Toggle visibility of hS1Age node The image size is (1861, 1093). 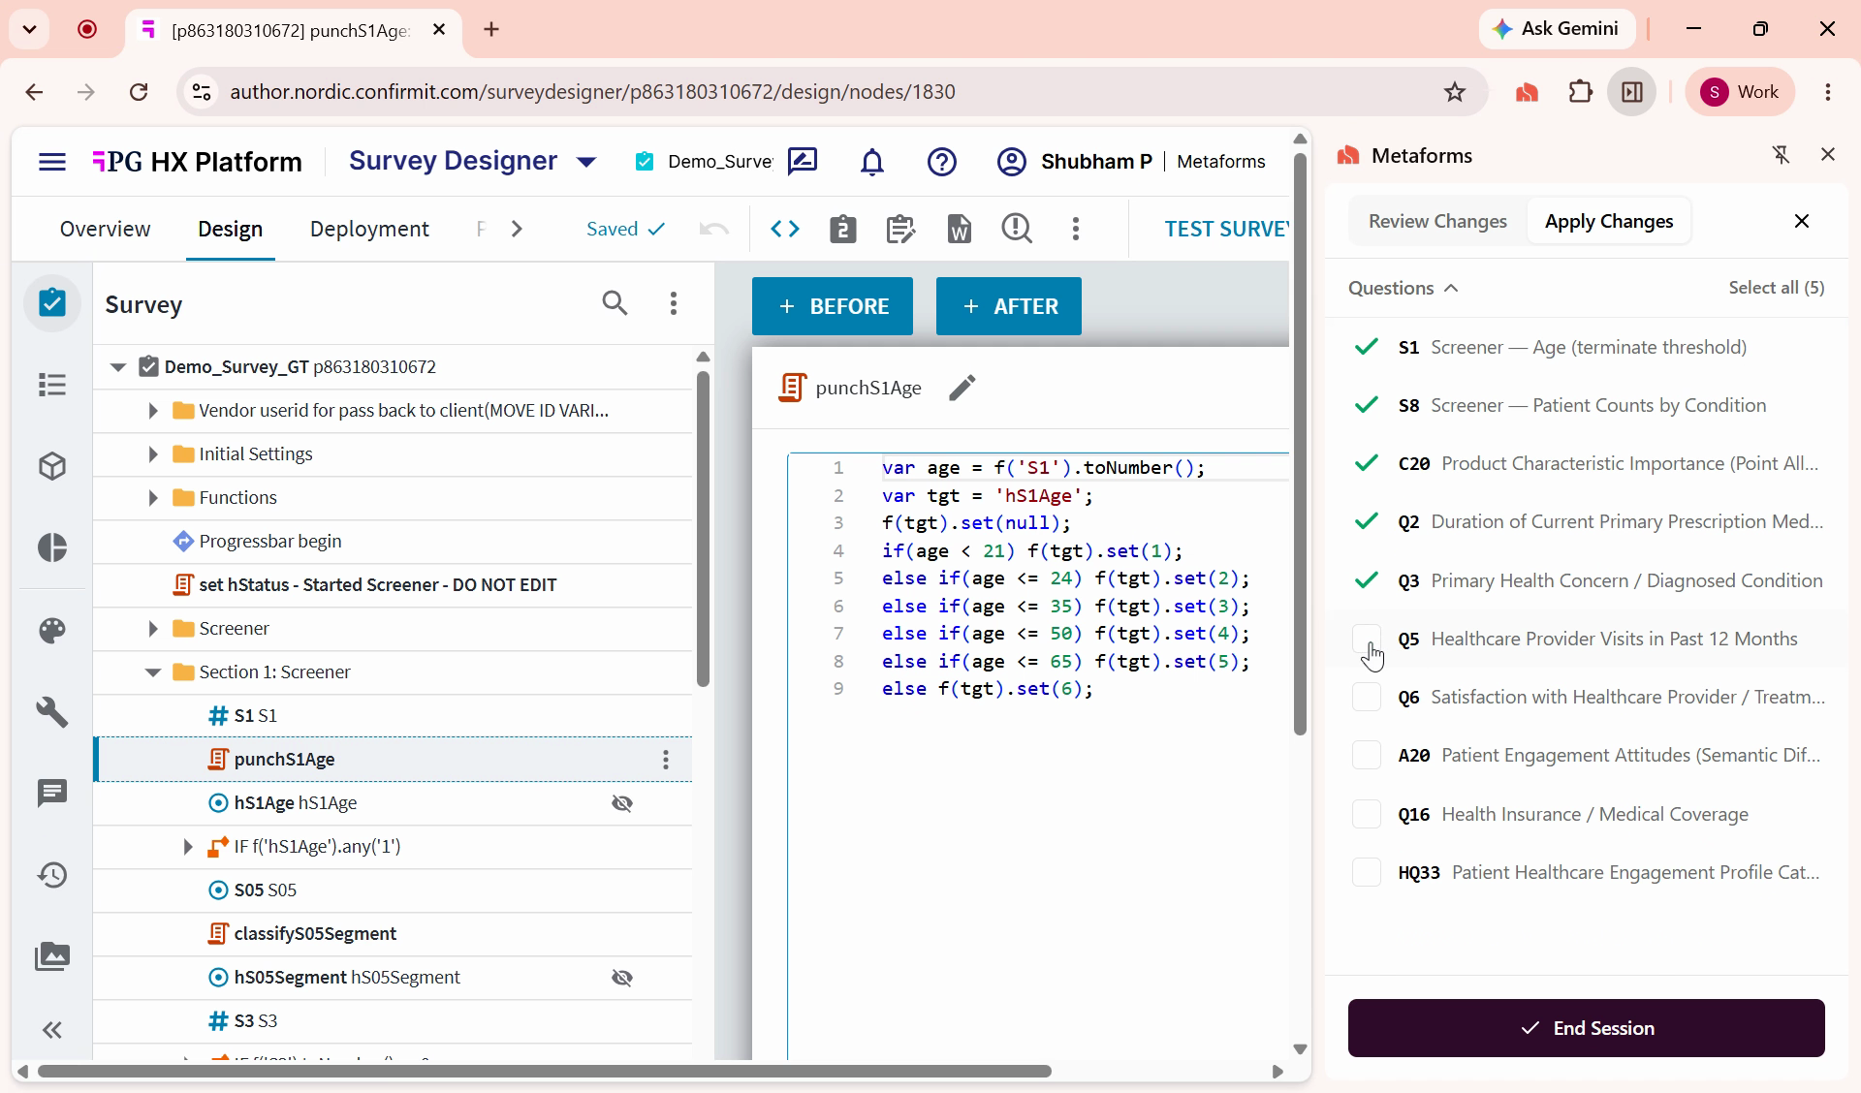click(x=622, y=803)
